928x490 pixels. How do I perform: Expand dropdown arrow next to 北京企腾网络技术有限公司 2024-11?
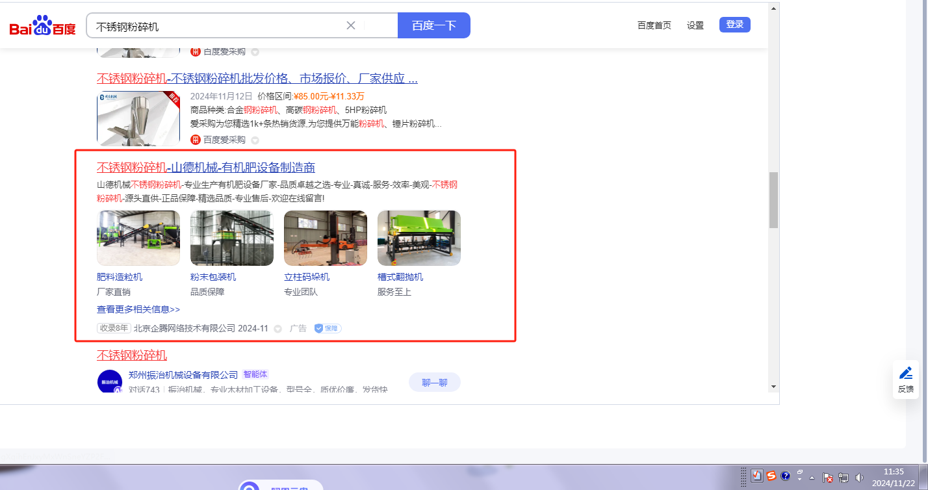click(277, 329)
